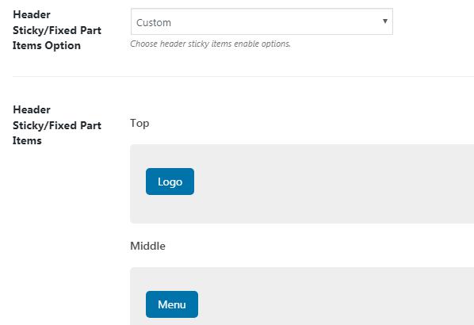
Task: Click the 'Menu' text on the blue button
Action: point(172,304)
